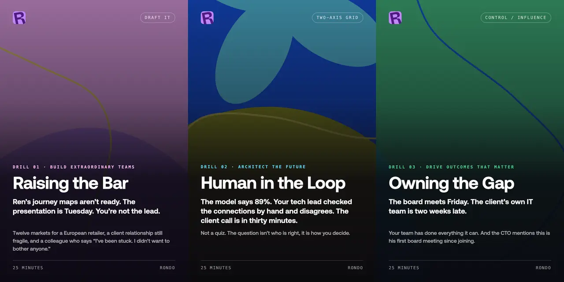Click the 'DRILL 01 · BUILD EXTRAORDINARY TEAMS' label

coord(74,167)
